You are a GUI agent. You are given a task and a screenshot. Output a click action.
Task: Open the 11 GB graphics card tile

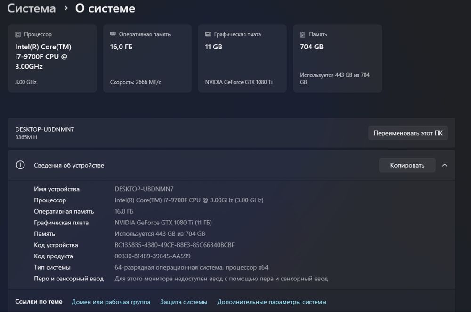point(243,58)
